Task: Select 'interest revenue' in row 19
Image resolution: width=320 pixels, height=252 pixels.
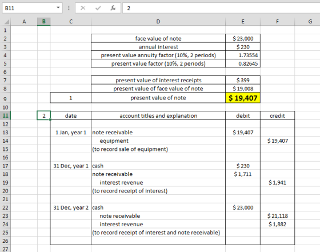Action: point(158,183)
